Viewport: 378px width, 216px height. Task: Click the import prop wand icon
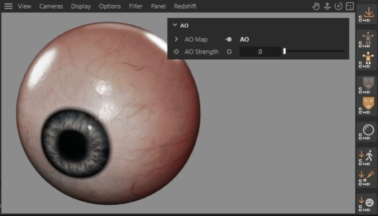point(367,178)
